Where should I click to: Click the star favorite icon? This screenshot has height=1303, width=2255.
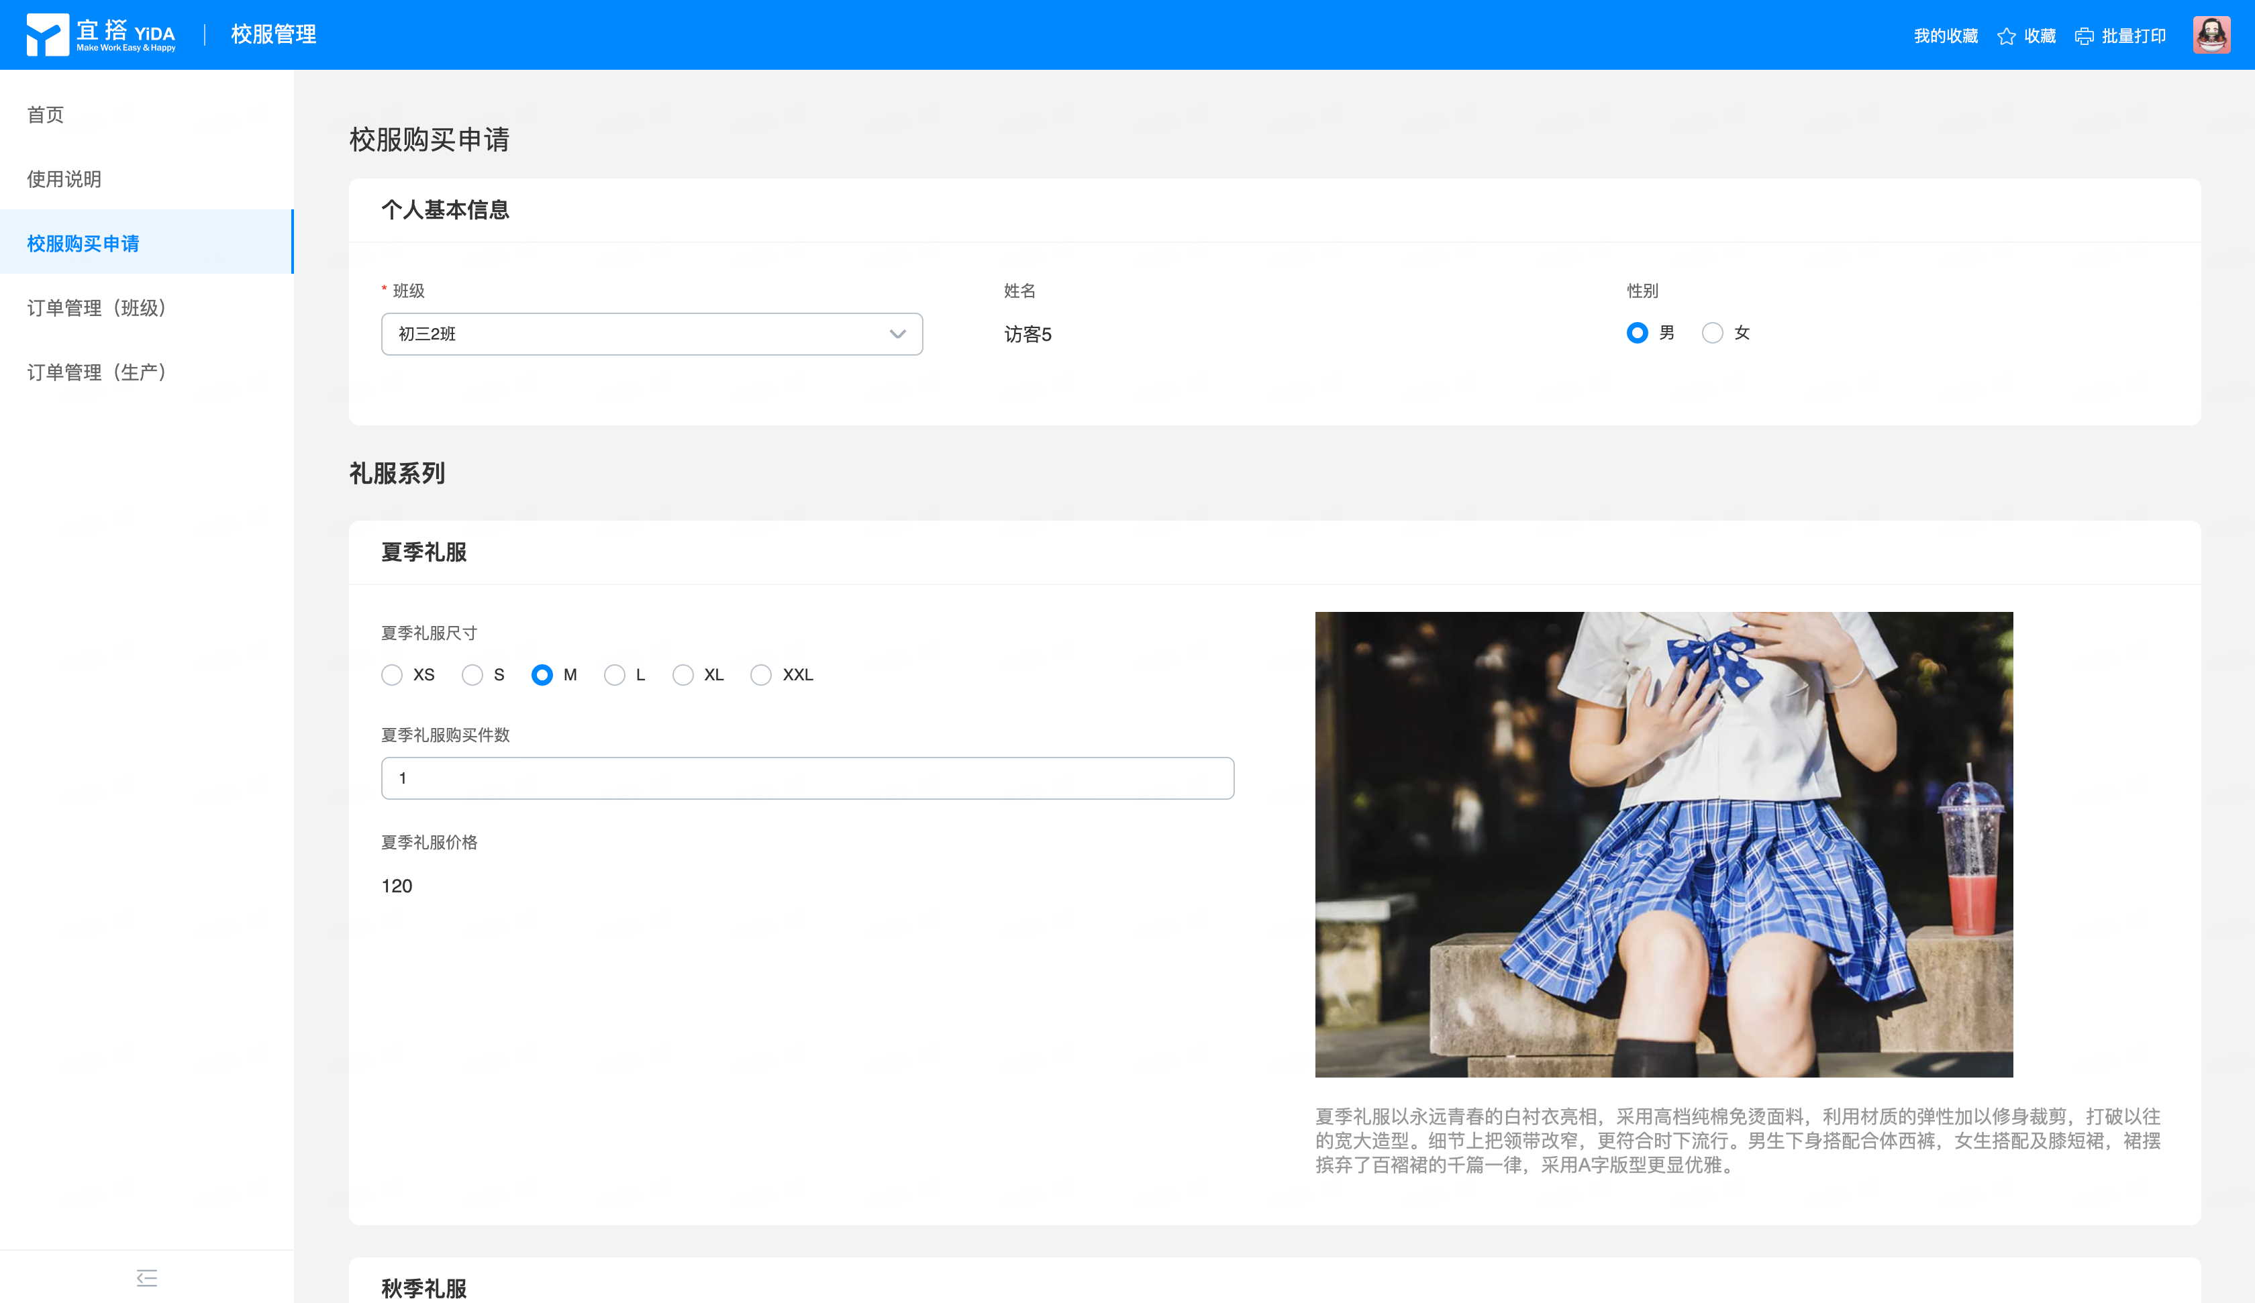[2007, 36]
